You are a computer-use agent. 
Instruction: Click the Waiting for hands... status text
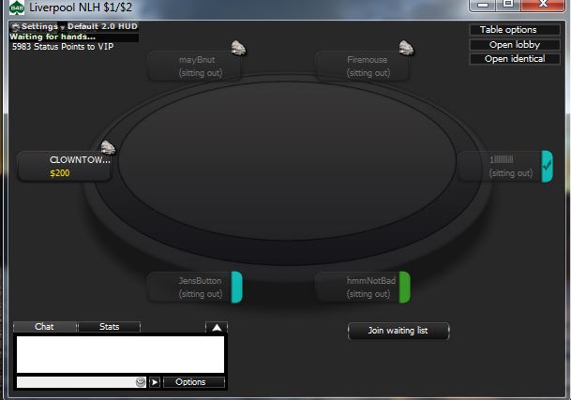click(53, 37)
